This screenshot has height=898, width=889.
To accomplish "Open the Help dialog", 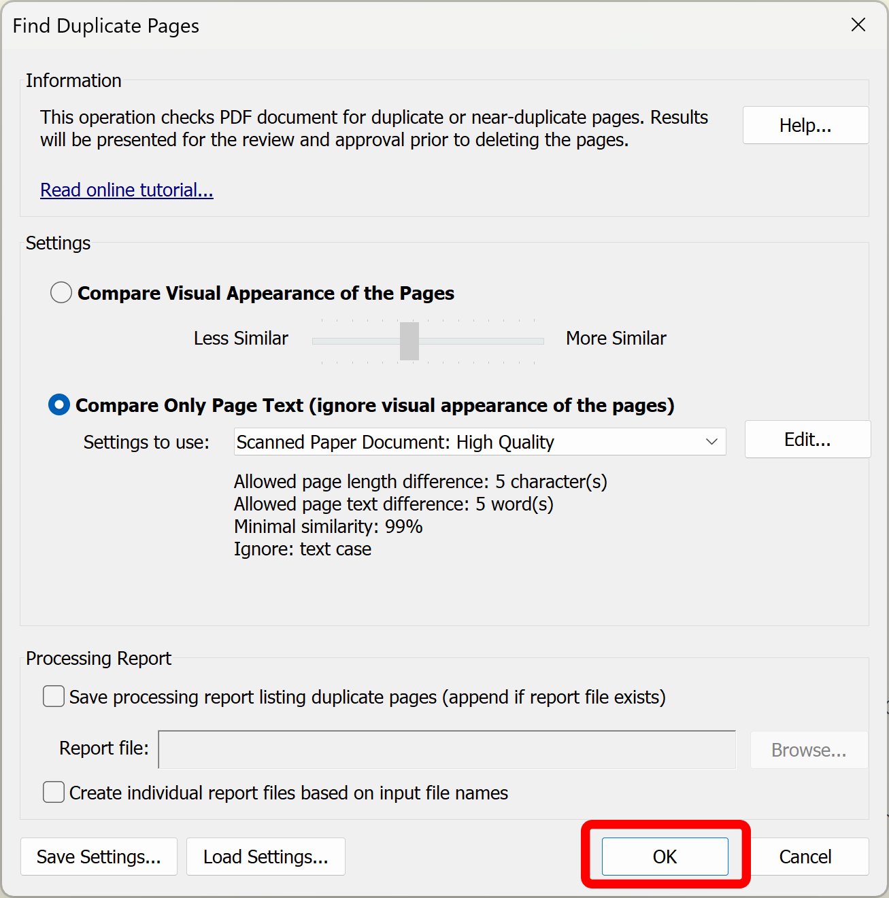I will coord(805,125).
